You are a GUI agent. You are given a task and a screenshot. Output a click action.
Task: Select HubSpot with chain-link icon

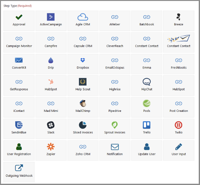click(x=179, y=86)
